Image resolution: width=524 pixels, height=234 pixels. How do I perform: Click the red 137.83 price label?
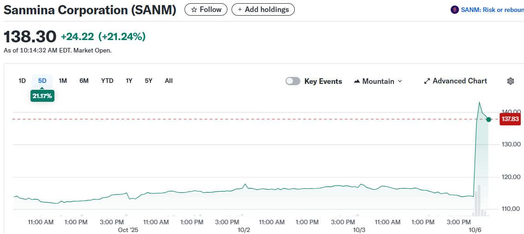coord(511,119)
